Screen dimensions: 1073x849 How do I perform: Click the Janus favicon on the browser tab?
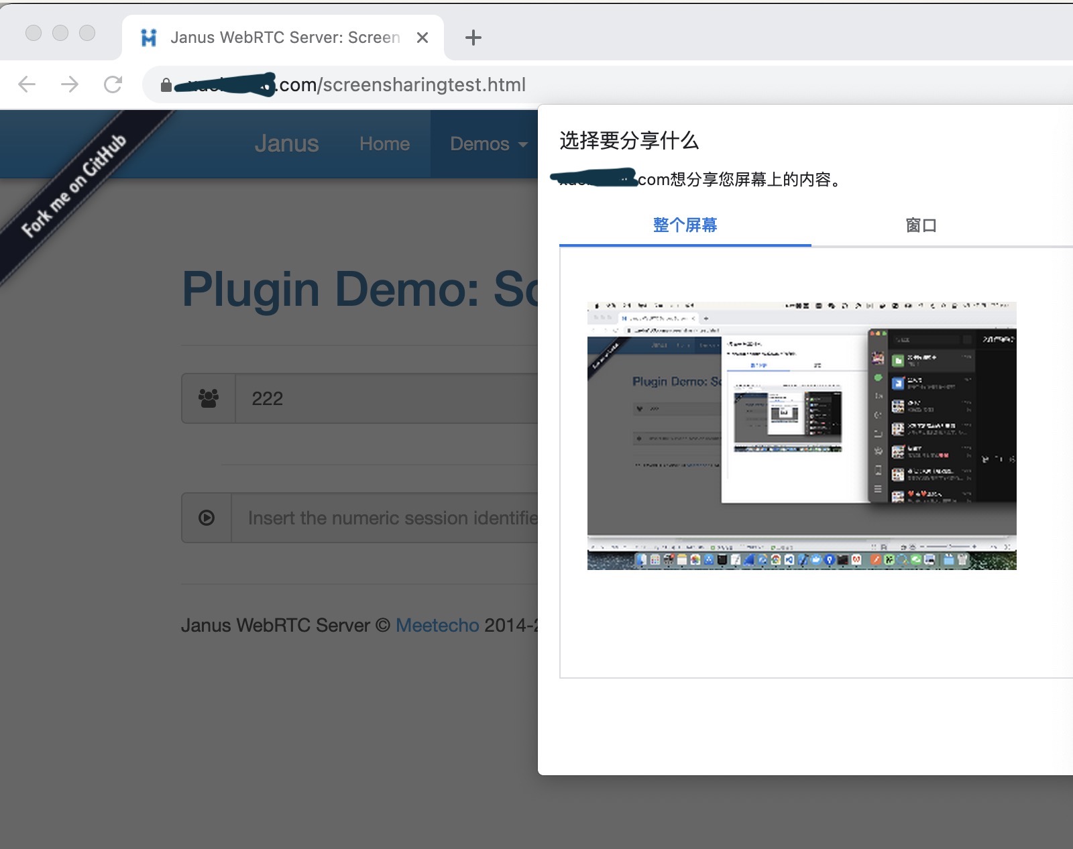pos(149,38)
